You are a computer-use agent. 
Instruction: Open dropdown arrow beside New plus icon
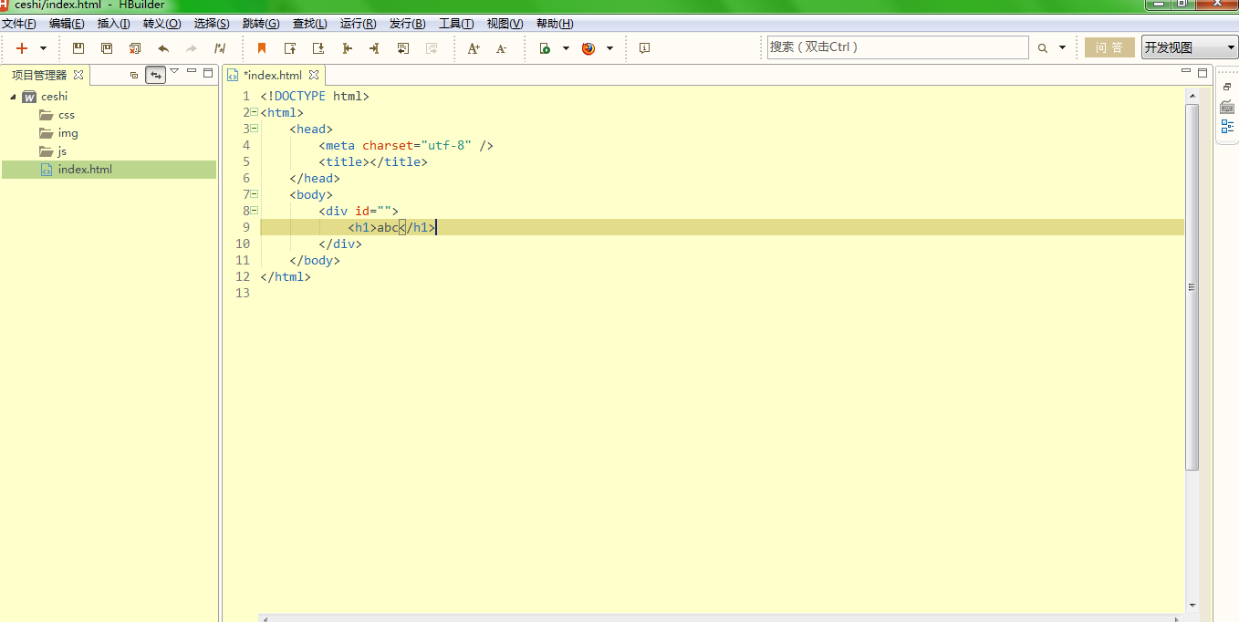(x=43, y=48)
